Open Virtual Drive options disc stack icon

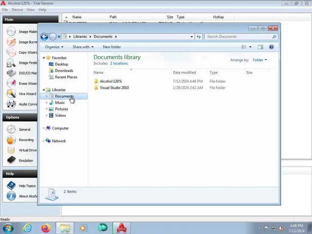click(11, 150)
